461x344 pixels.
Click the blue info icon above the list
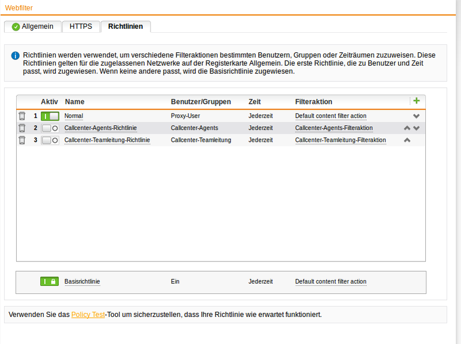[x=14, y=55]
